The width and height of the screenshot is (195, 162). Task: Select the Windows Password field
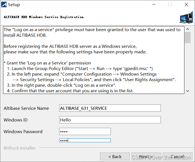tap(85, 131)
